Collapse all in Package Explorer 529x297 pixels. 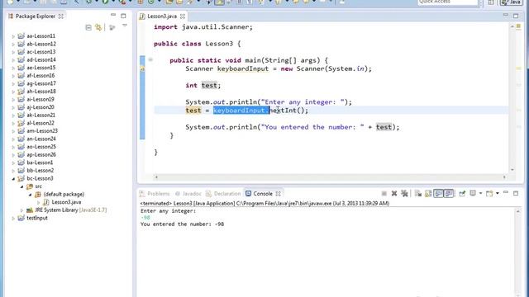tap(88, 27)
